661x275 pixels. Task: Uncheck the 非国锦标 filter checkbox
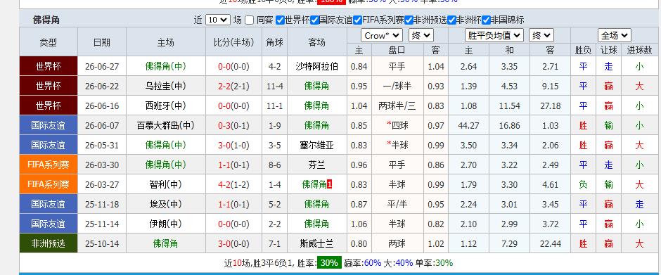coord(486,20)
